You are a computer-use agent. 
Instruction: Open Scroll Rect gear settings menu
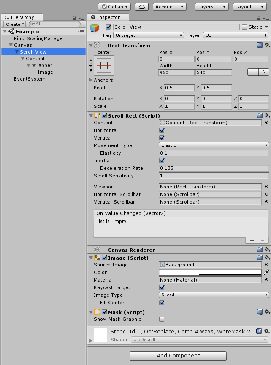pos(267,115)
